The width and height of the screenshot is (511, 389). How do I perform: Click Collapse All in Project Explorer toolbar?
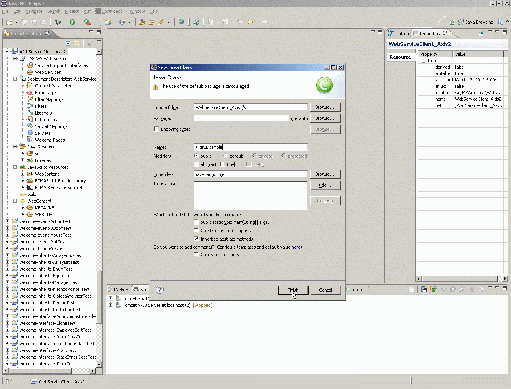68,43
